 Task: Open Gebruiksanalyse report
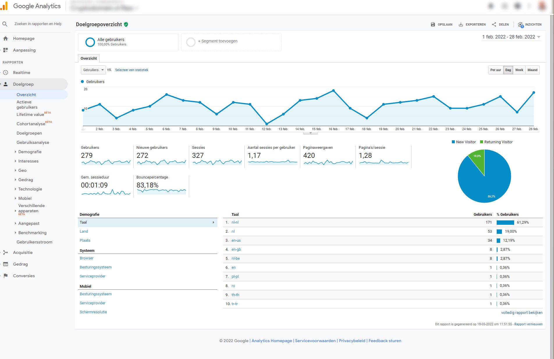tap(33, 142)
